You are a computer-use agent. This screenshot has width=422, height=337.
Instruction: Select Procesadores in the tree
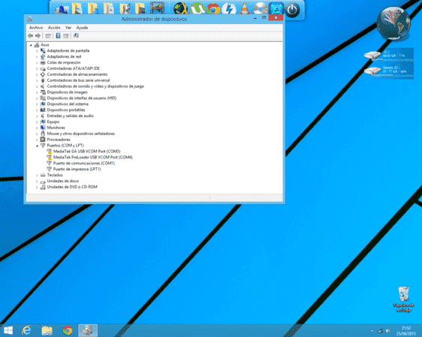click(x=59, y=140)
